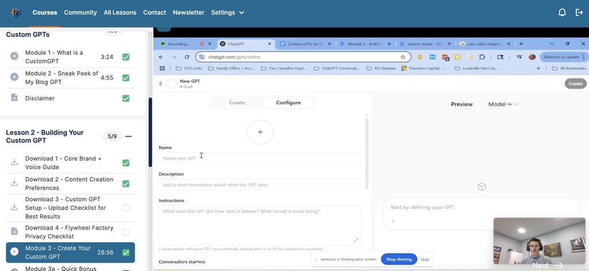This screenshot has height=271, width=589.
Task: Open the CFO Links bookmark folder
Action: [189, 68]
